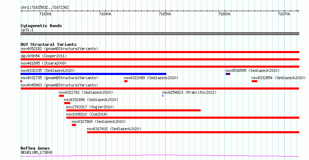Screen dimensions: 309x160
Task: Click the nsv6332335 (Sedlazeck2020) label
Action: pos(48,70)
